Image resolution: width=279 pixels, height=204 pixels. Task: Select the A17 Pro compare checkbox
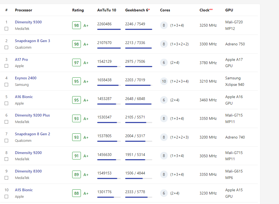point(7,66)
